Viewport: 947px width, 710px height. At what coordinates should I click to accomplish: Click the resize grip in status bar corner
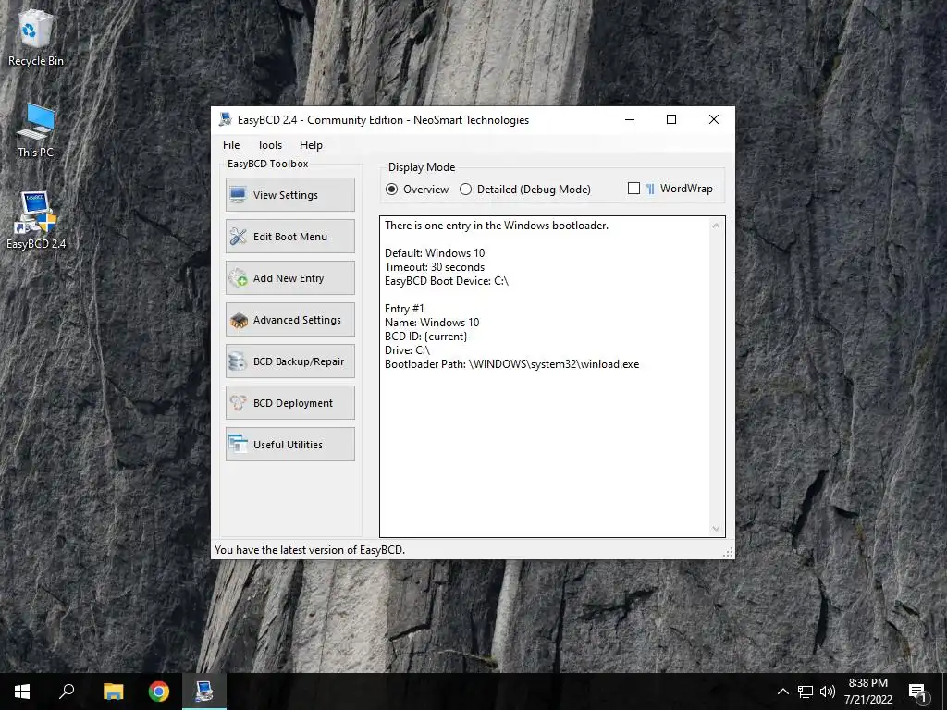[x=728, y=552]
